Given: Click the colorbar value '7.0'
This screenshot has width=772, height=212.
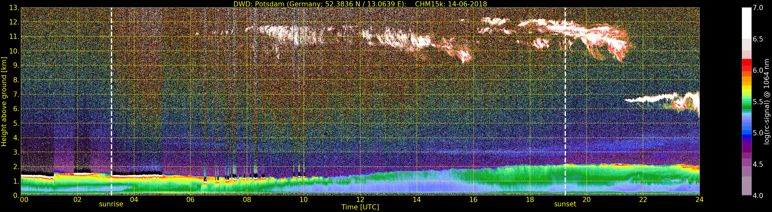Looking at the screenshot, I should (758, 8).
